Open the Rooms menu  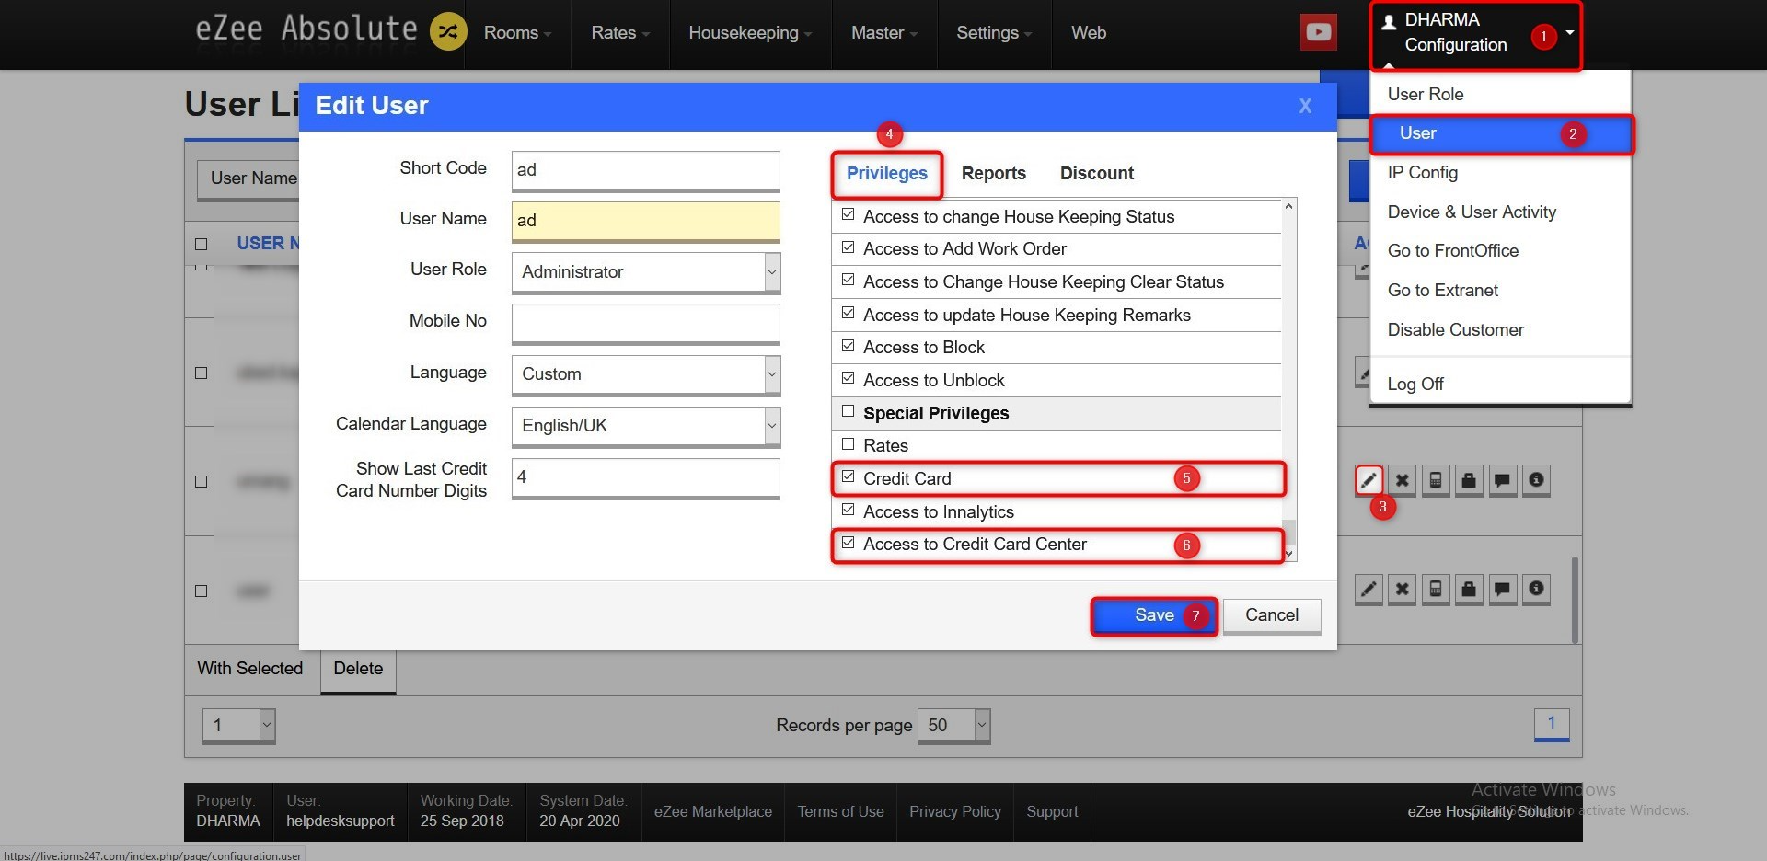click(517, 33)
